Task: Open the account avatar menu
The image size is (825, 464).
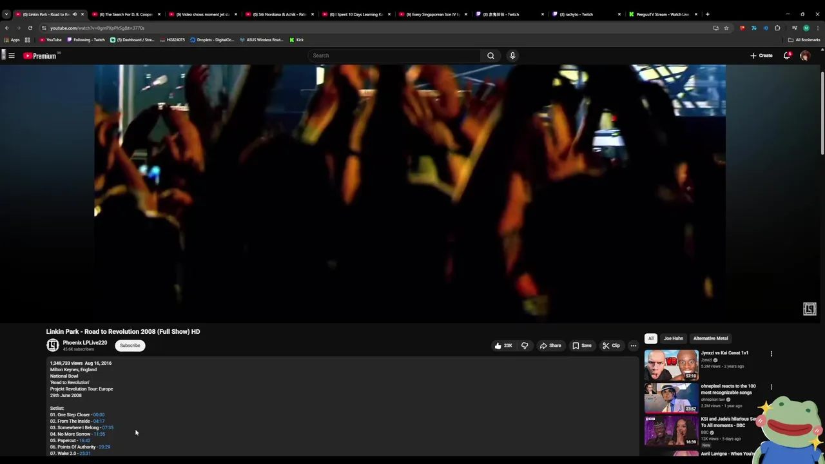Action: pos(805,56)
